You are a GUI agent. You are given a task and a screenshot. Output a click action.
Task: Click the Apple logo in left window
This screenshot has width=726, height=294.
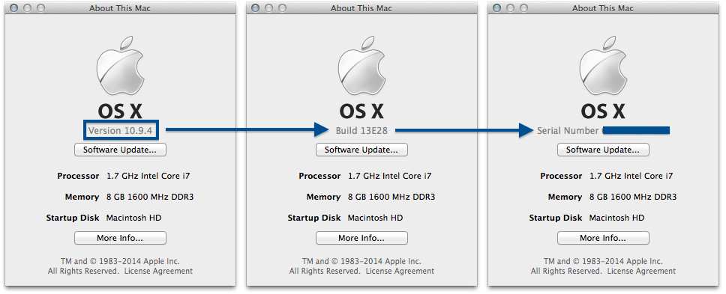(120, 67)
